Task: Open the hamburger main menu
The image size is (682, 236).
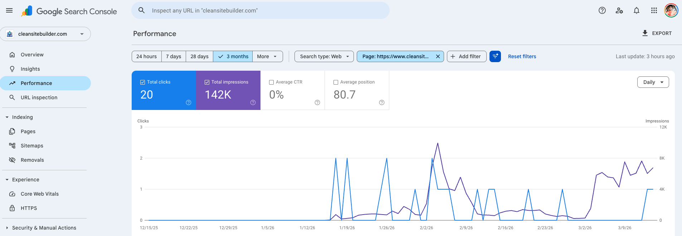Action: (9, 11)
